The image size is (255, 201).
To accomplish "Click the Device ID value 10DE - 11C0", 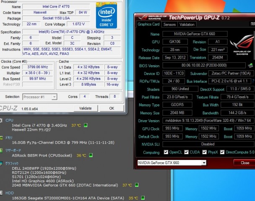I will point(174,73).
